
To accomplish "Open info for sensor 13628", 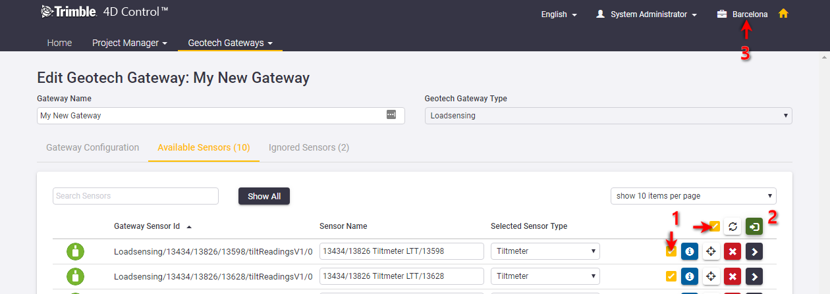I will click(690, 276).
